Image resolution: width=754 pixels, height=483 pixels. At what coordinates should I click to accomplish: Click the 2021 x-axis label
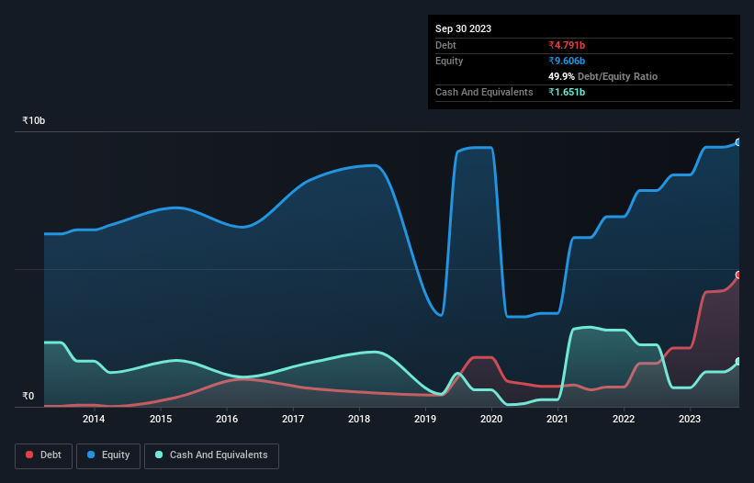tap(557, 419)
